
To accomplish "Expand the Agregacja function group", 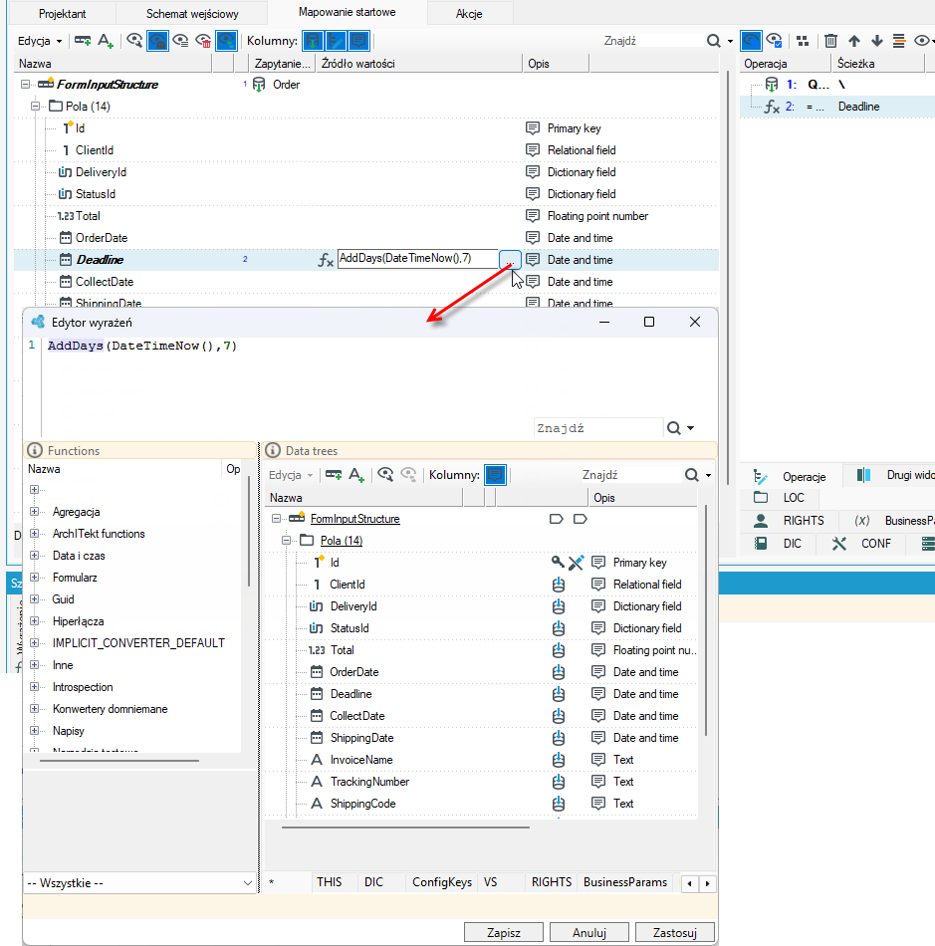I will pos(35,512).
